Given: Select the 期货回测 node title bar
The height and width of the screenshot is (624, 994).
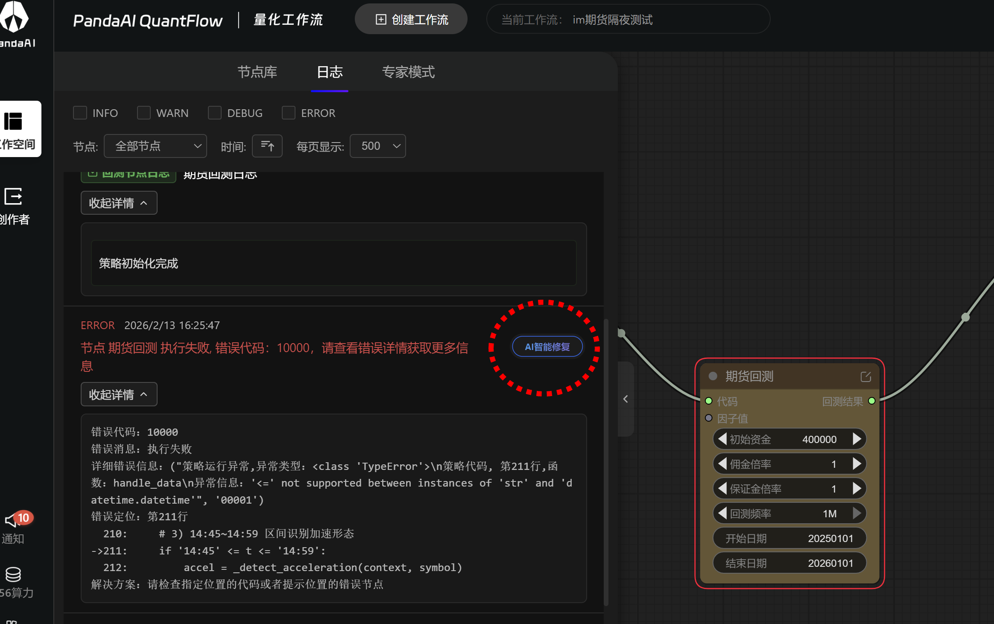Looking at the screenshot, I should click(x=789, y=376).
